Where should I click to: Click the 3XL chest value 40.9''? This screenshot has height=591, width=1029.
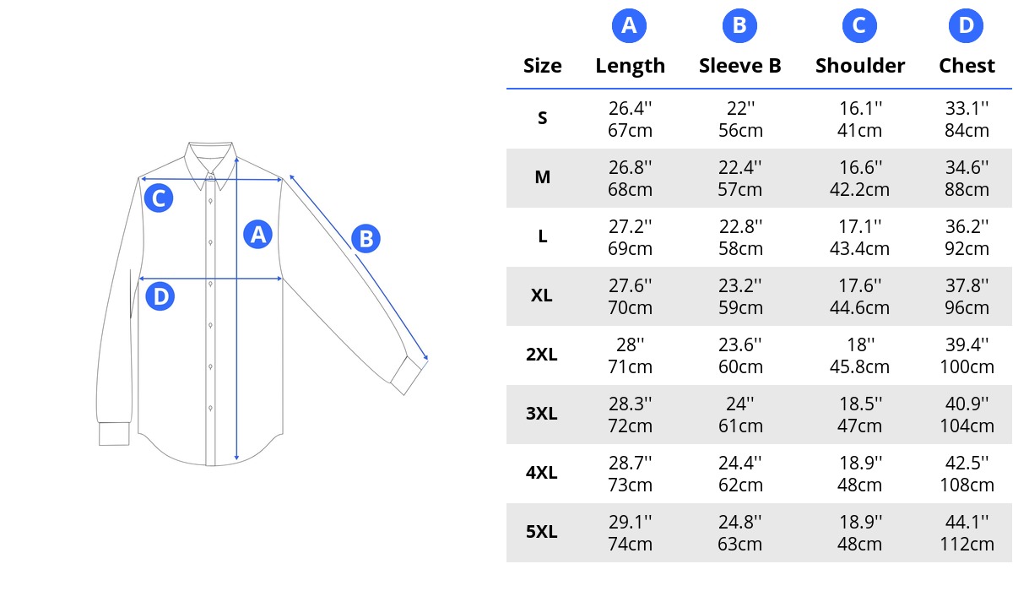click(967, 404)
